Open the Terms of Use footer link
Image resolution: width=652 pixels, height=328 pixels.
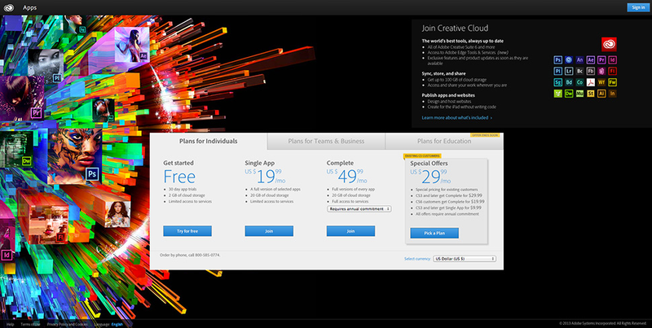click(x=30, y=324)
